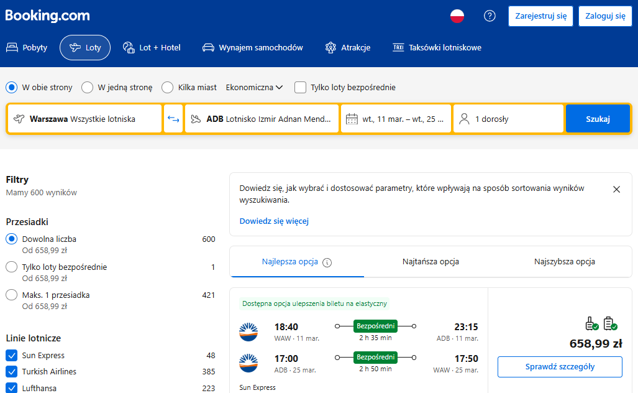Open the travel dates picker field
The width and height of the screenshot is (638, 393).
pyautogui.click(x=396, y=119)
